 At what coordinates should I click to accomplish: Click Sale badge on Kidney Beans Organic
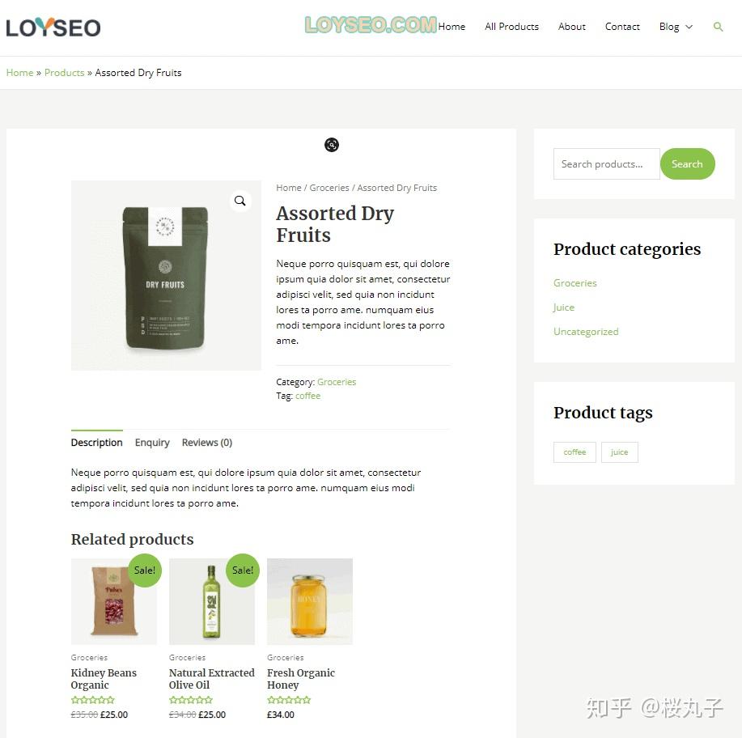click(145, 570)
